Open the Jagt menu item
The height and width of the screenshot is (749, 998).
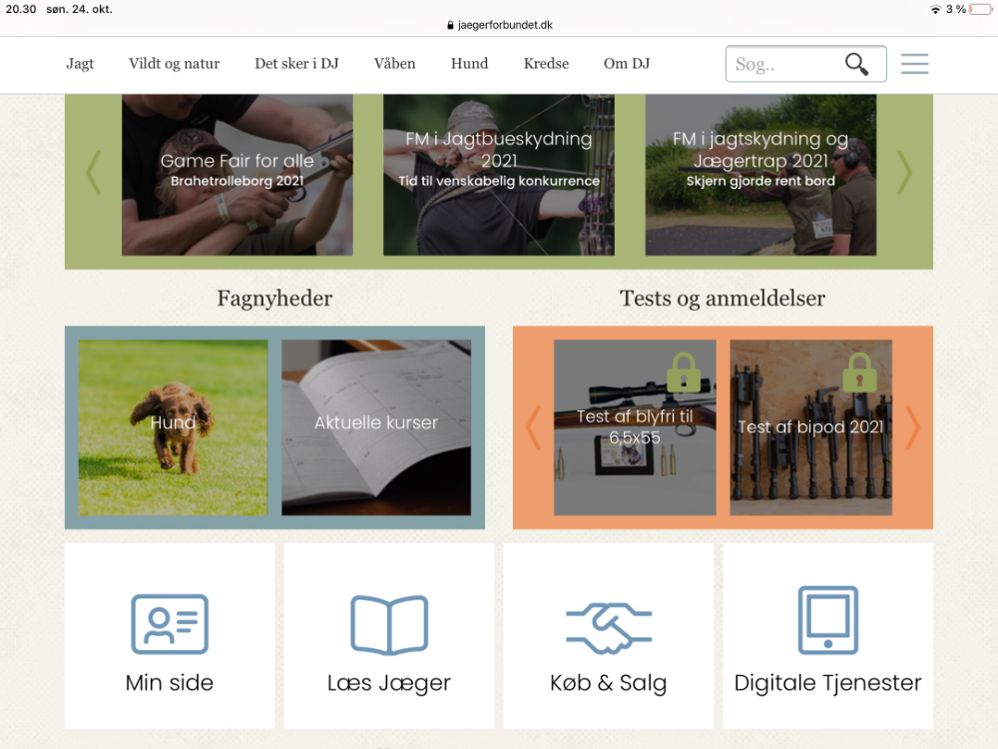coord(80,64)
